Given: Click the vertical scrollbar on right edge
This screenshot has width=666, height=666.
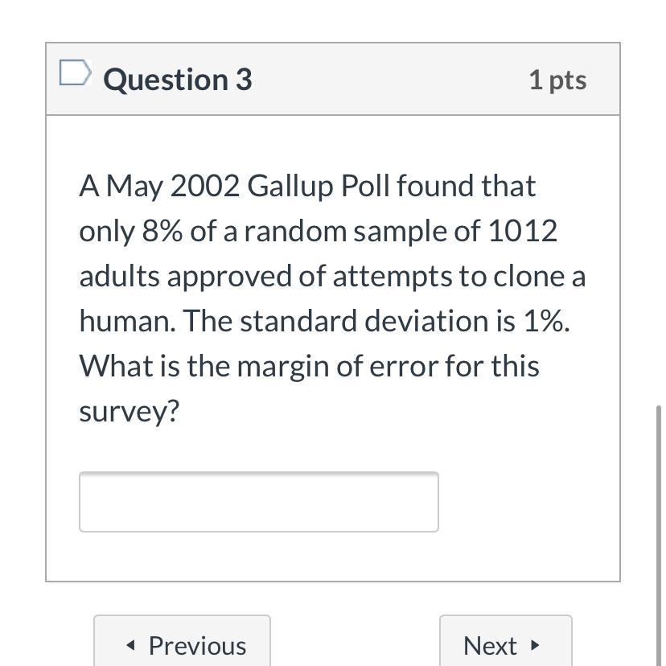Looking at the screenshot, I should coord(660,531).
